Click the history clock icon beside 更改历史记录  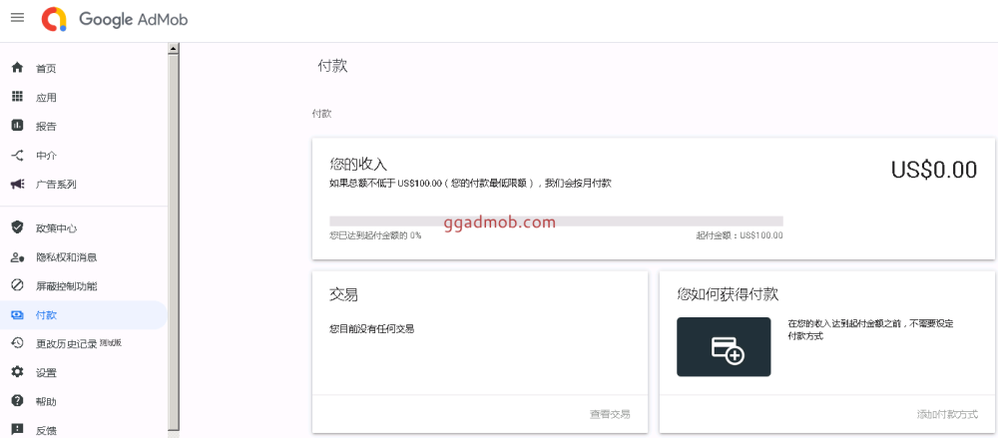click(18, 343)
